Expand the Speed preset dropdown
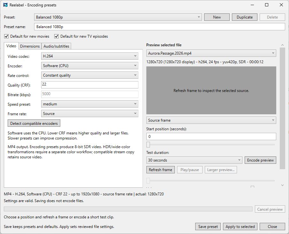 coord(90,104)
